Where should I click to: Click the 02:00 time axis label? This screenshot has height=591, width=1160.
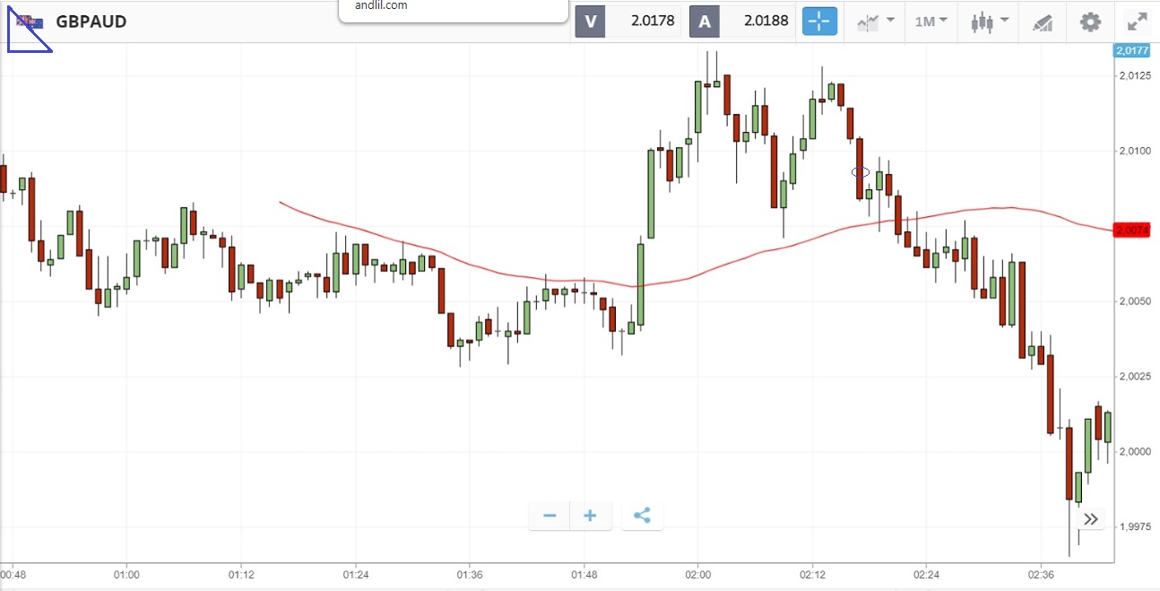[697, 574]
